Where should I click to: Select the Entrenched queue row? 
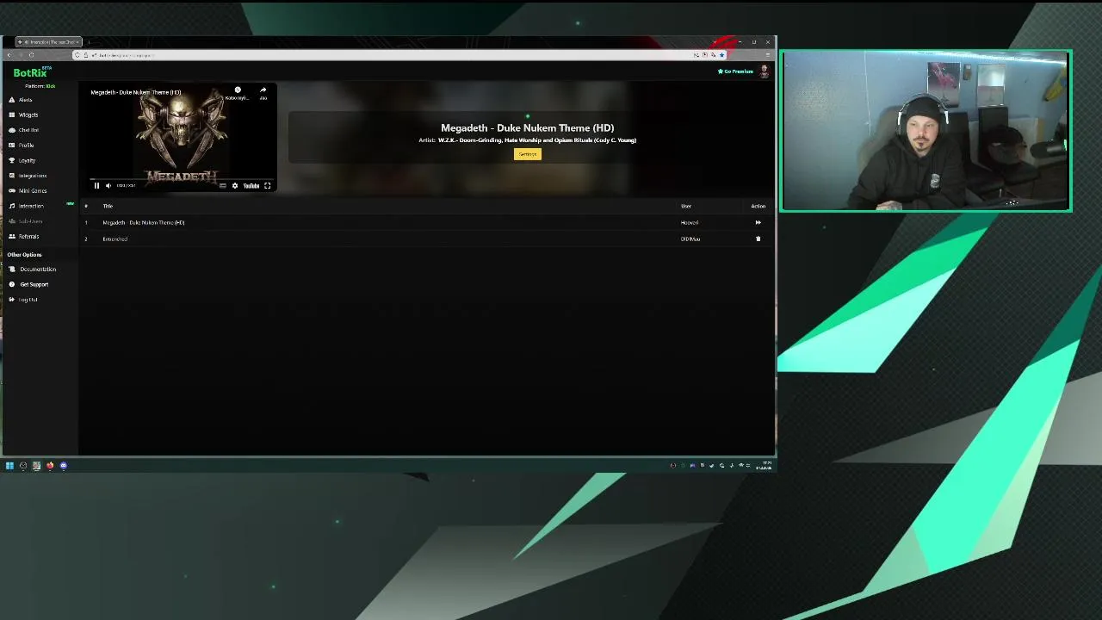click(426, 239)
